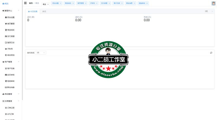Open 网站设置 from the sidebar
Screen dimensions: 217x120
click(x=11, y=17)
